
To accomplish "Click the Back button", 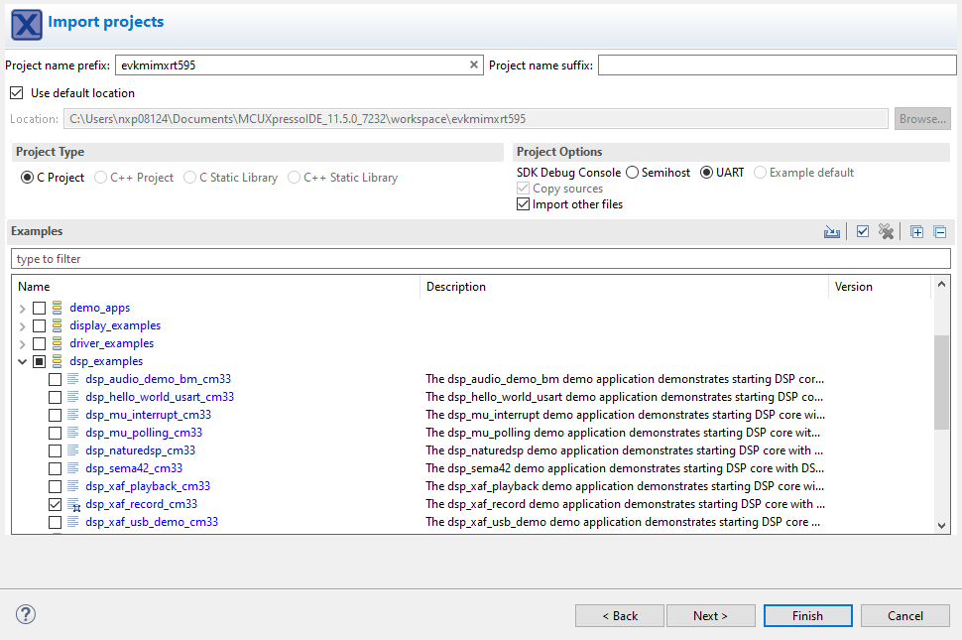I will (620, 615).
